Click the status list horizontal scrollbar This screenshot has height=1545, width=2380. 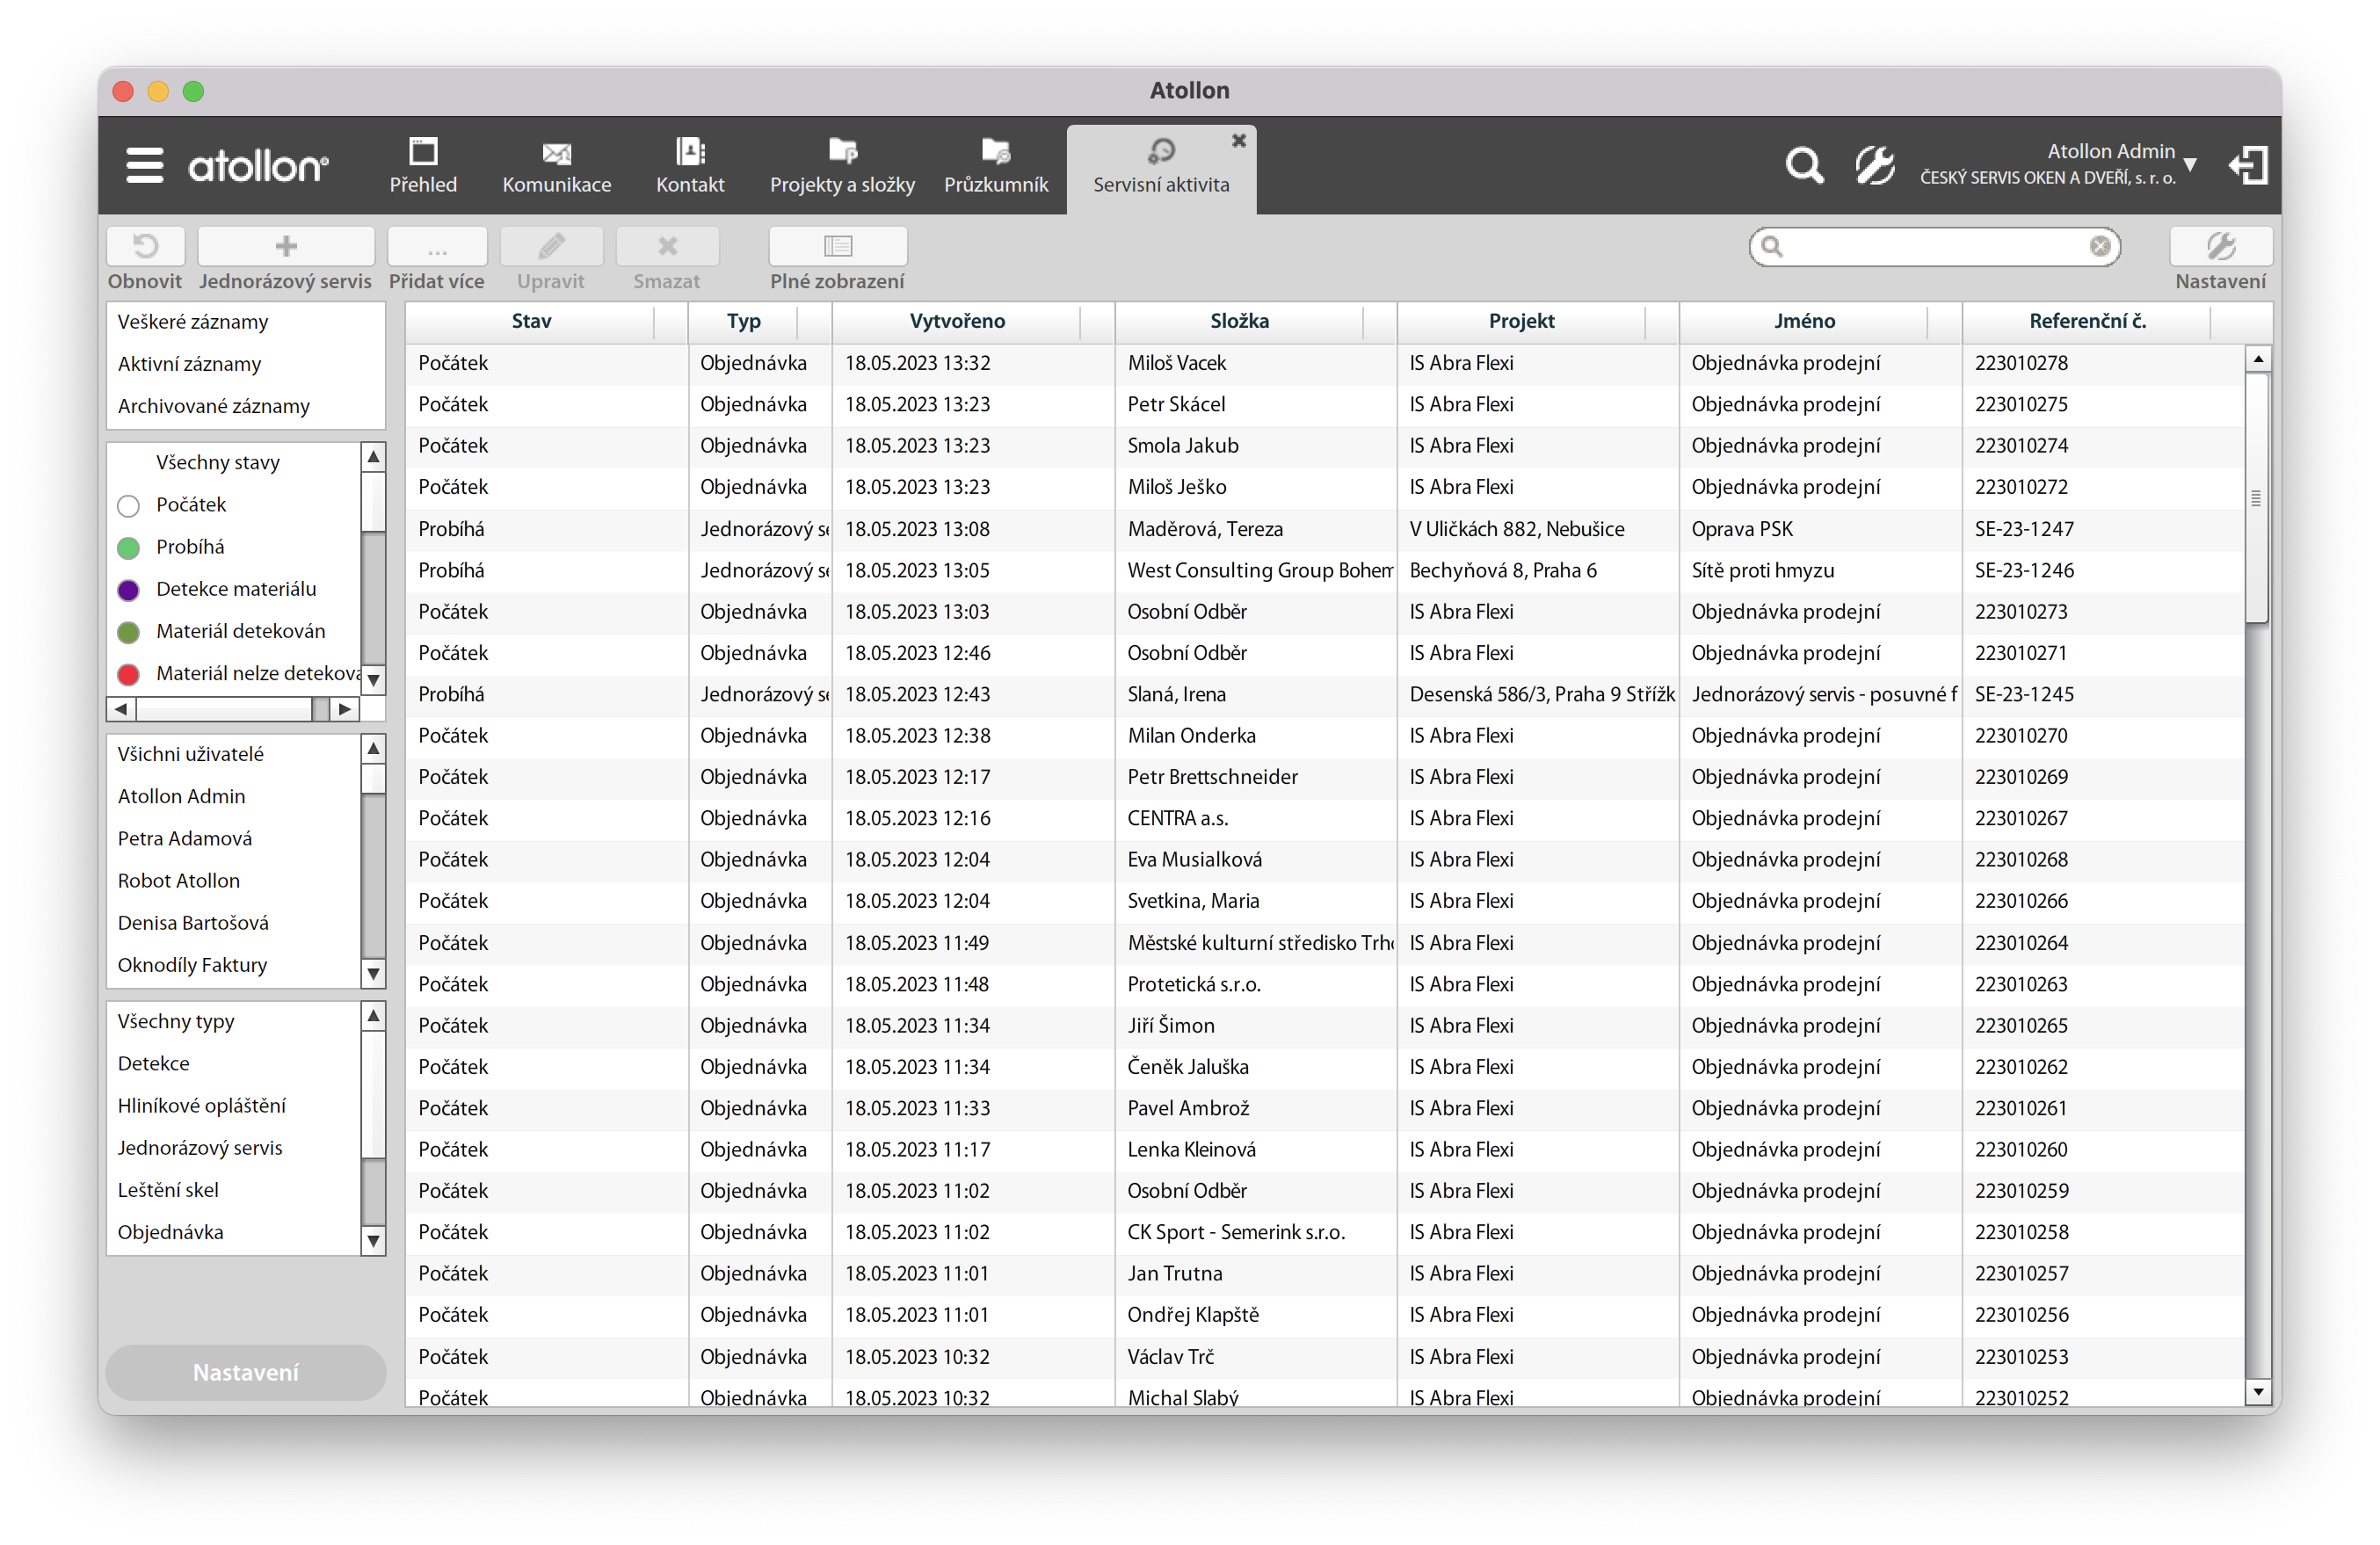point(225,709)
